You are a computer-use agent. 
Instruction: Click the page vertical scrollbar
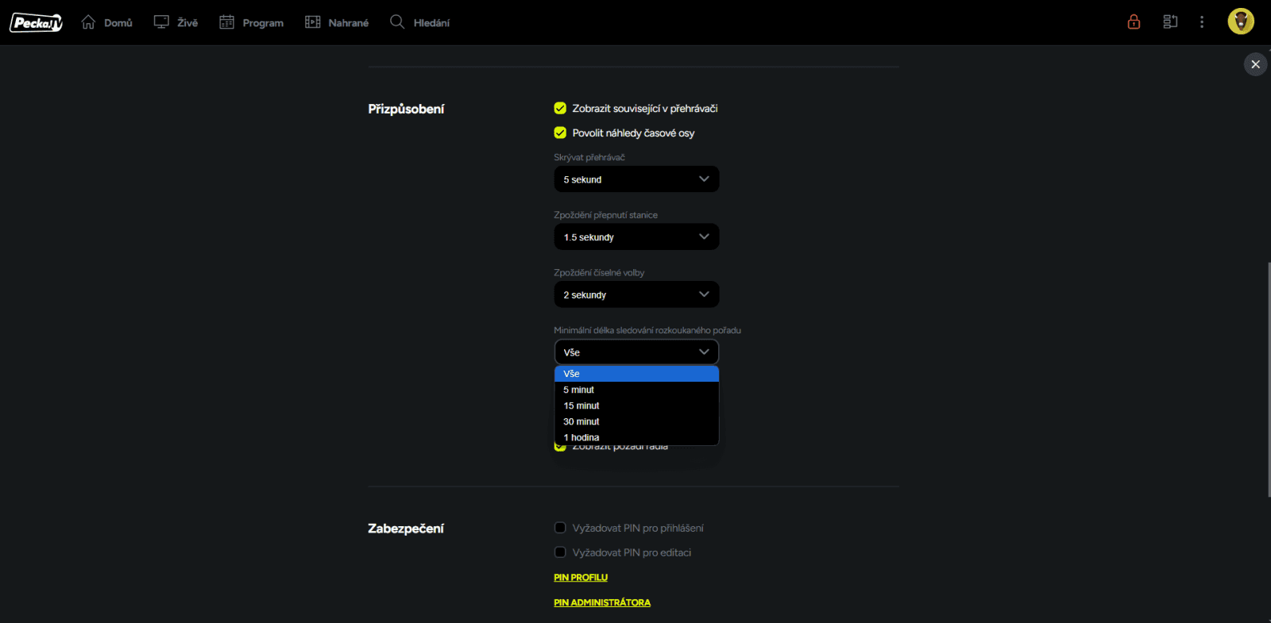pyautogui.click(x=1269, y=379)
